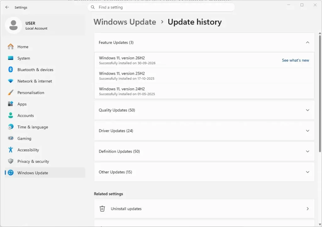
Task: Click the Feature Updates (3) heading text
Action: point(116,42)
